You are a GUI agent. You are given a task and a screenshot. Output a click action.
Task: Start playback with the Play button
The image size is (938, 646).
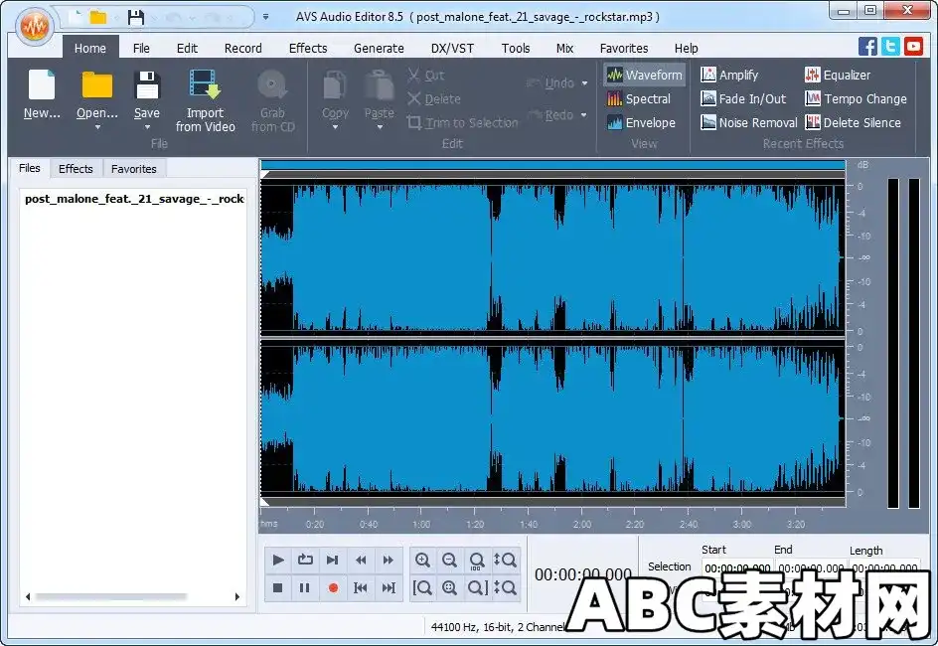[x=277, y=560]
